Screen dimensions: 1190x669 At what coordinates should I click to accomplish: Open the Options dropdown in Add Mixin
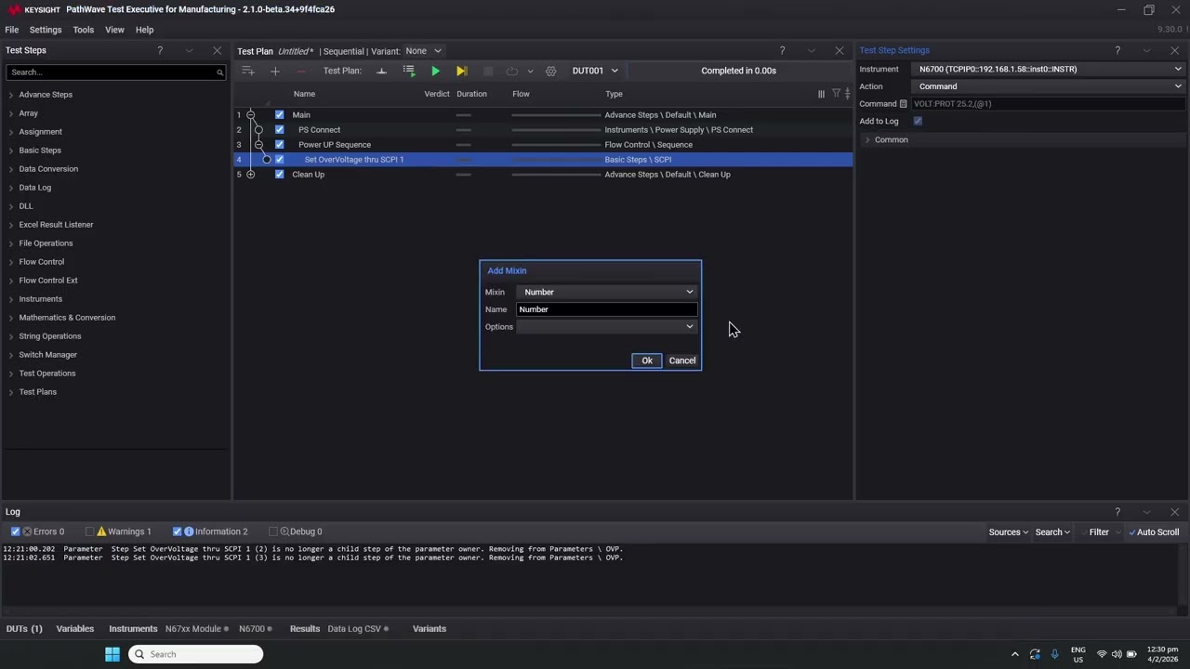(606, 327)
